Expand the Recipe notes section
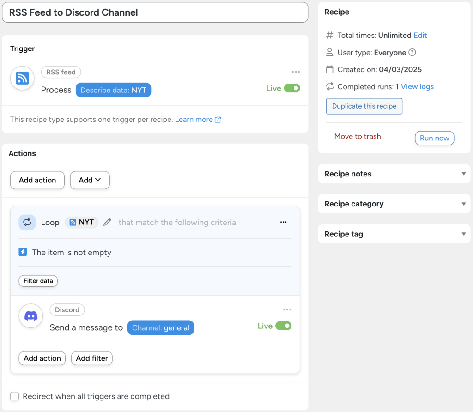The height and width of the screenshot is (412, 473). pos(463,174)
